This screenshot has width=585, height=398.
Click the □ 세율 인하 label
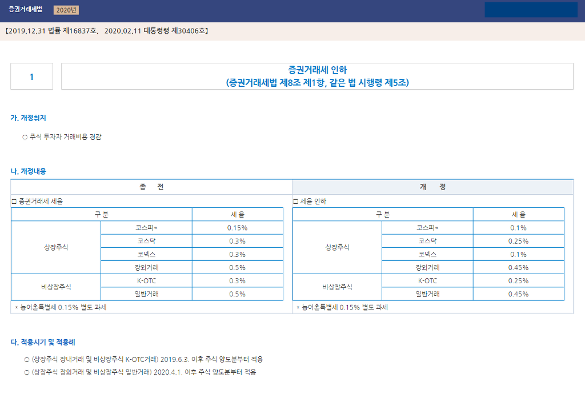[x=310, y=202]
